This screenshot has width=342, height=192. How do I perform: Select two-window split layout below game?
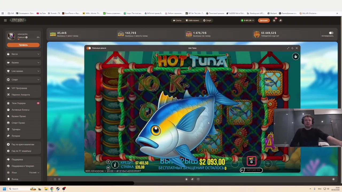(x=55, y=179)
